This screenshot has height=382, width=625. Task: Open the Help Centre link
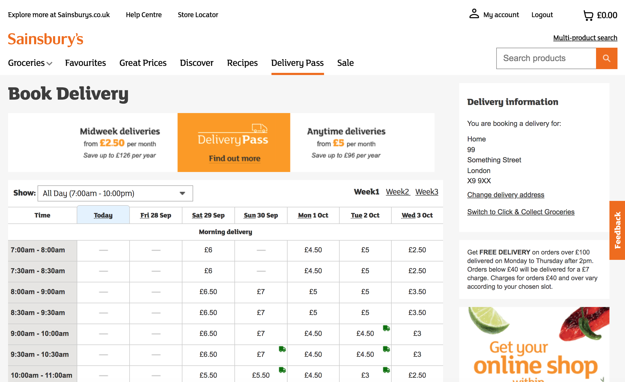144,15
